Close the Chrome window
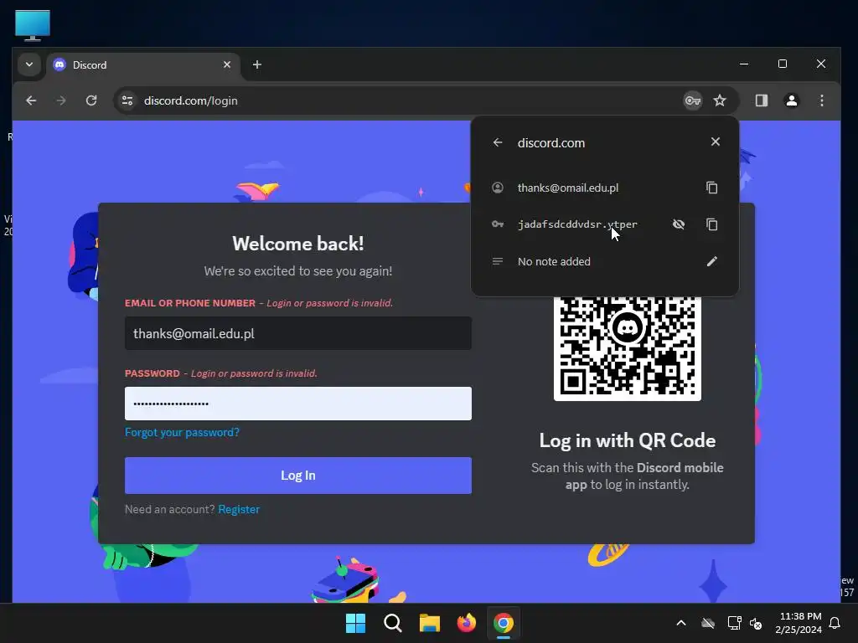 [x=821, y=64]
